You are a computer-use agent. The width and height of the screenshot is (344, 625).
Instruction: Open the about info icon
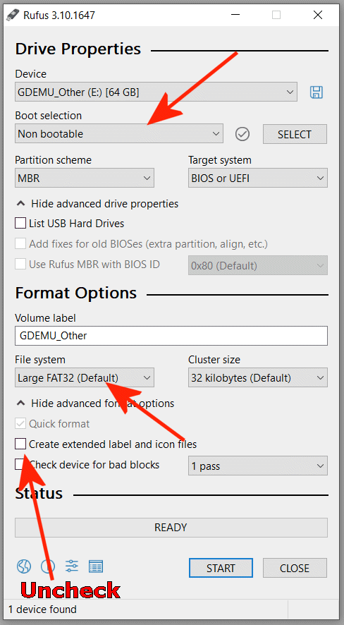click(48, 566)
